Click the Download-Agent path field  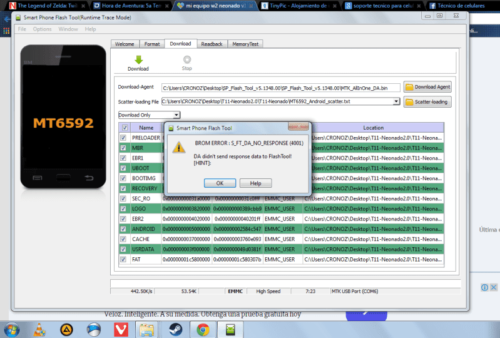point(280,88)
